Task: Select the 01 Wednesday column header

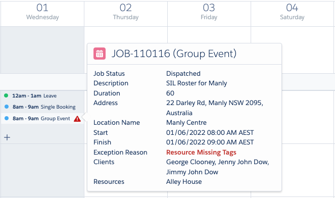Action: click(42, 12)
